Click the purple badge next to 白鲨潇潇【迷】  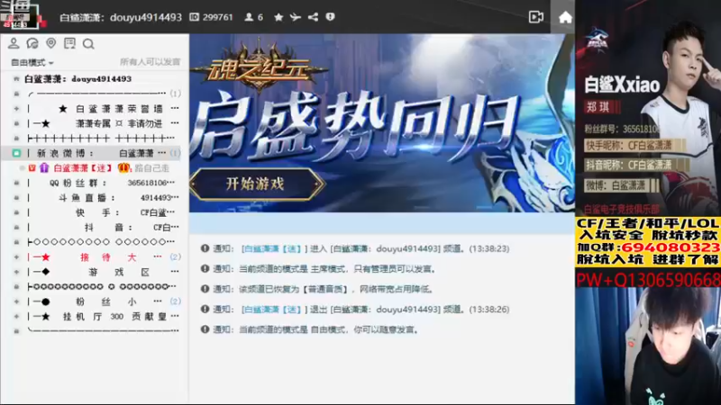[x=43, y=168]
